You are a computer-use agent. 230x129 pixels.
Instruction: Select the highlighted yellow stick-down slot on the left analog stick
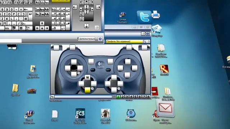pyautogui.click(x=88, y=90)
